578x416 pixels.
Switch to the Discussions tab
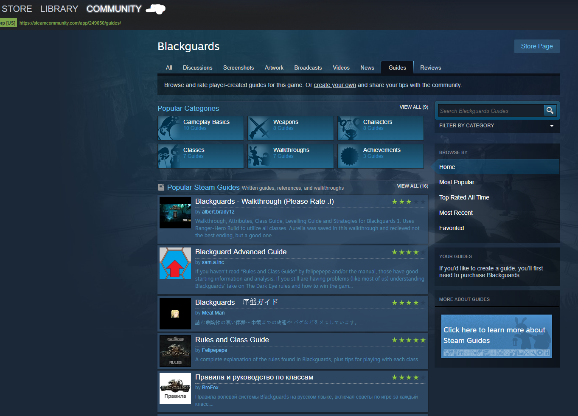coord(197,68)
